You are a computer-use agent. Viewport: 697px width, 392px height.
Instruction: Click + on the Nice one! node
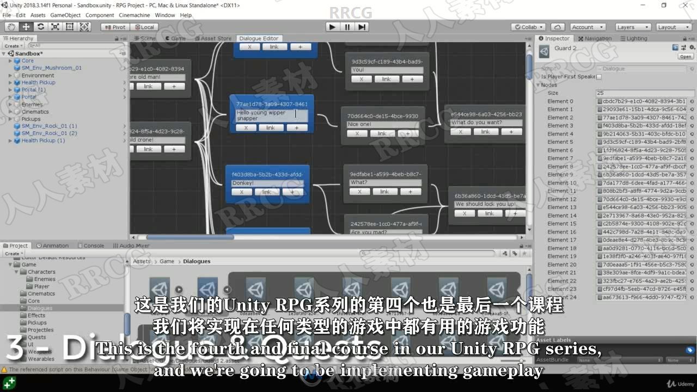(408, 133)
